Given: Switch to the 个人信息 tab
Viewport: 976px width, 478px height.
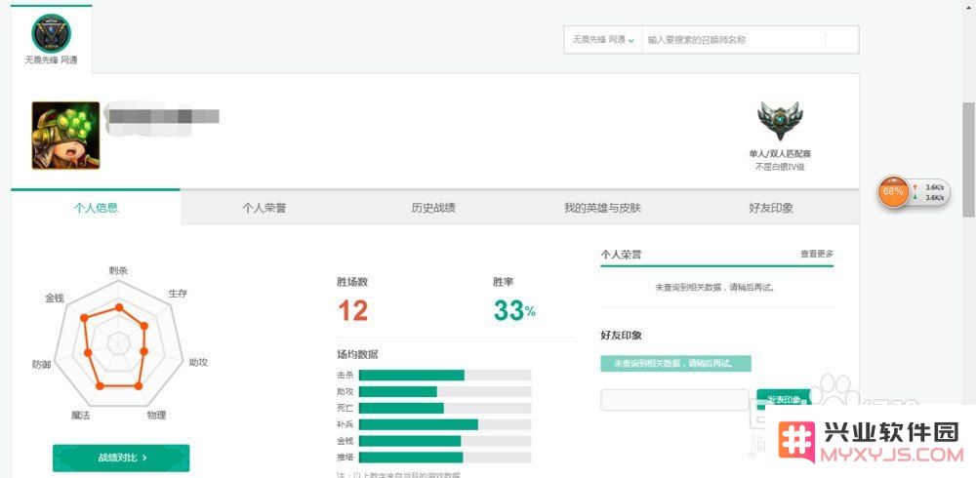Looking at the screenshot, I should point(96,207).
